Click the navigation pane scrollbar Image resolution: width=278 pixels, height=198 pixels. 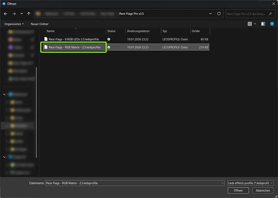(36, 112)
